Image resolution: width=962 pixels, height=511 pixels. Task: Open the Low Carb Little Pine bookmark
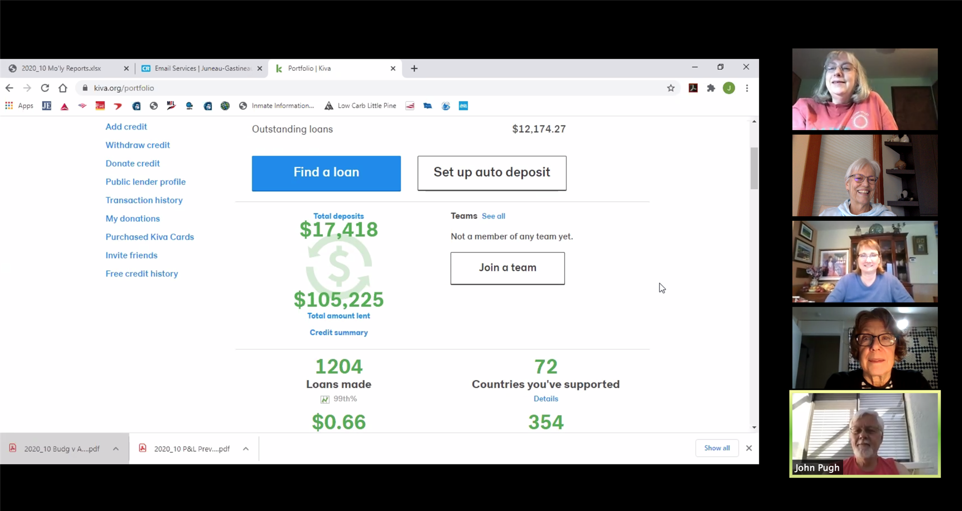tap(360, 106)
